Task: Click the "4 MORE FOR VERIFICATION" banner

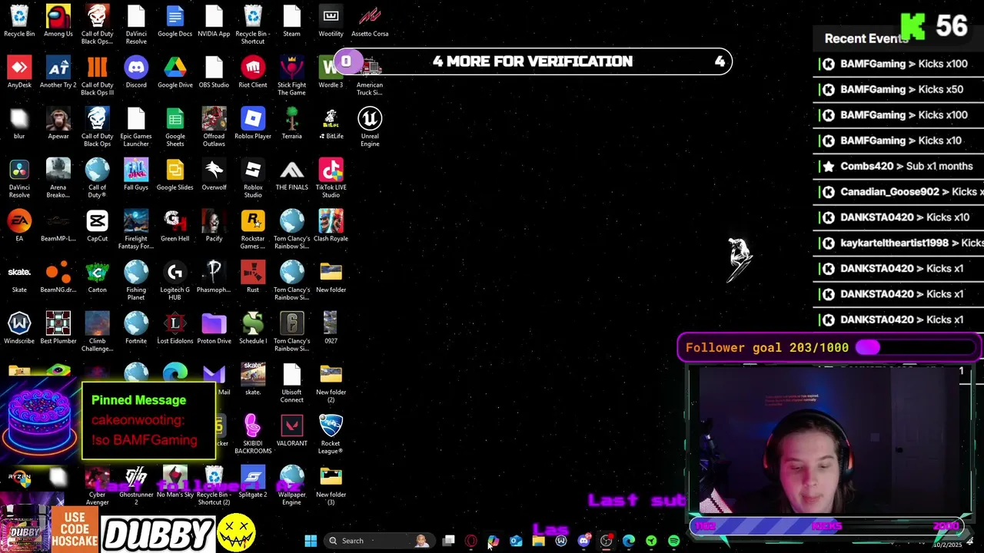Action: [533, 61]
